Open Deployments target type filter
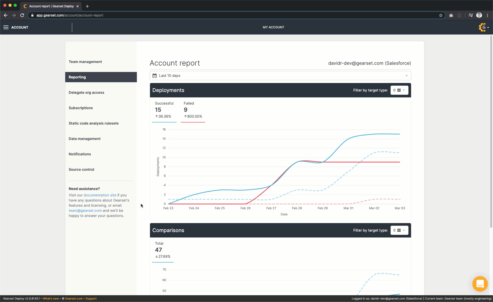493x302 pixels. pyautogui.click(x=399, y=90)
